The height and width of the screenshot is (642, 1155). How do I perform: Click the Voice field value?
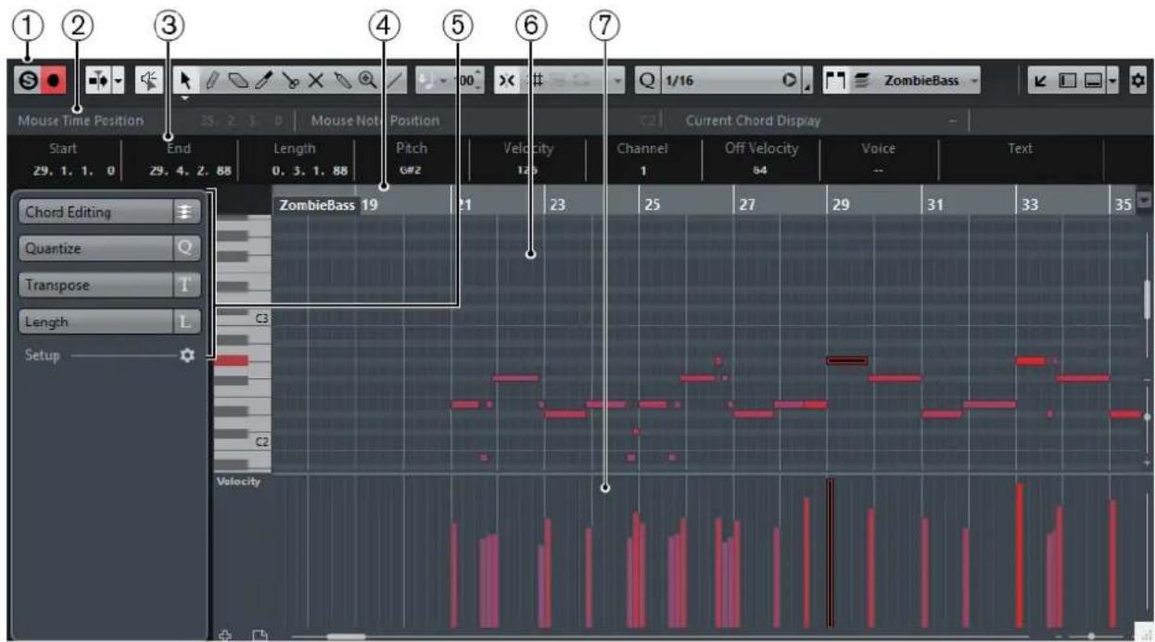[x=878, y=170]
